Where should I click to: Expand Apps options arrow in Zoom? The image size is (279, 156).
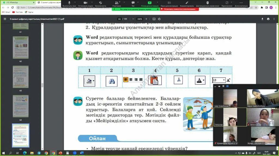point(231,2)
